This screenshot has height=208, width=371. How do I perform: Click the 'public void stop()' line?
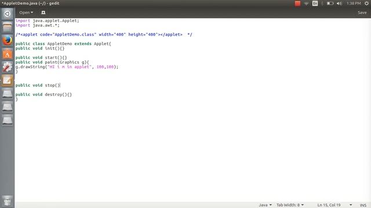point(38,85)
